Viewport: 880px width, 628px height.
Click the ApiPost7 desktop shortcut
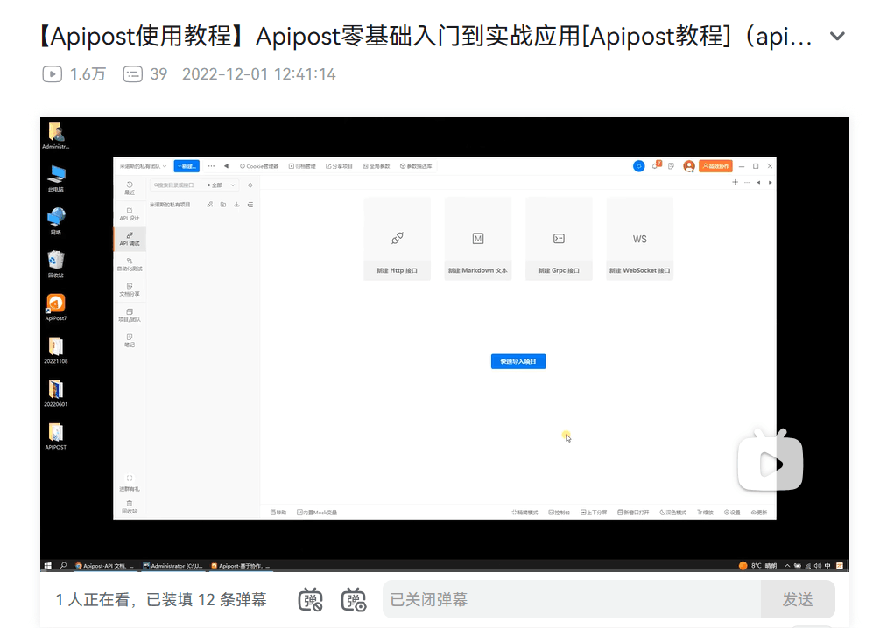point(55,307)
